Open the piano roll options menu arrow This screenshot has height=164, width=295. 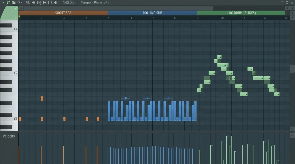3,2
